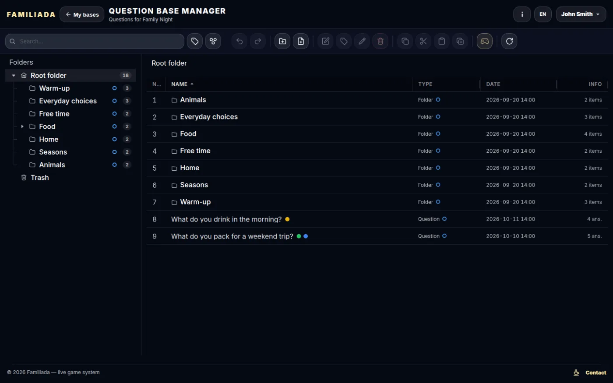This screenshot has height=383, width=613.
Task: Click the yellow tag dot on morning drink question
Action: click(287, 219)
